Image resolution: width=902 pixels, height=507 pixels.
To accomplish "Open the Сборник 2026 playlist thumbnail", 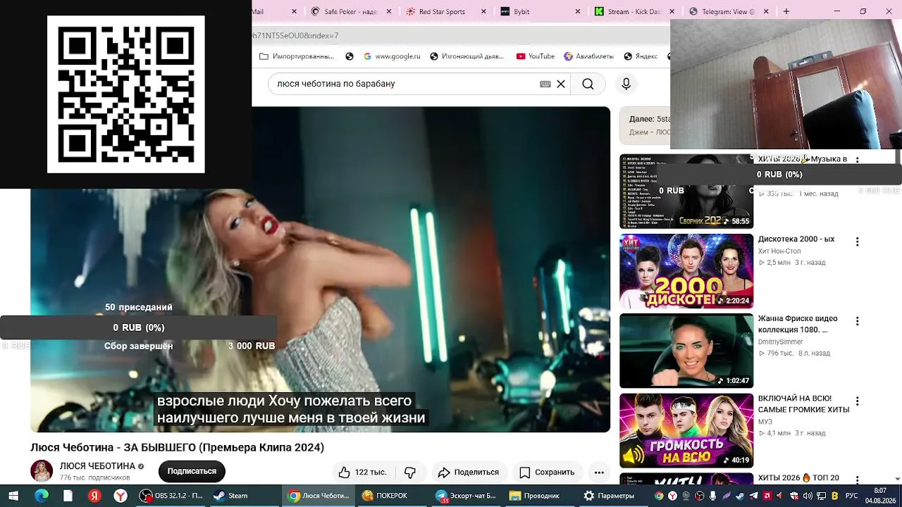I will (686, 192).
